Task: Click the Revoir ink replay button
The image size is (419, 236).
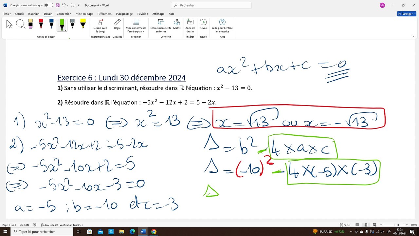Action: click(204, 24)
